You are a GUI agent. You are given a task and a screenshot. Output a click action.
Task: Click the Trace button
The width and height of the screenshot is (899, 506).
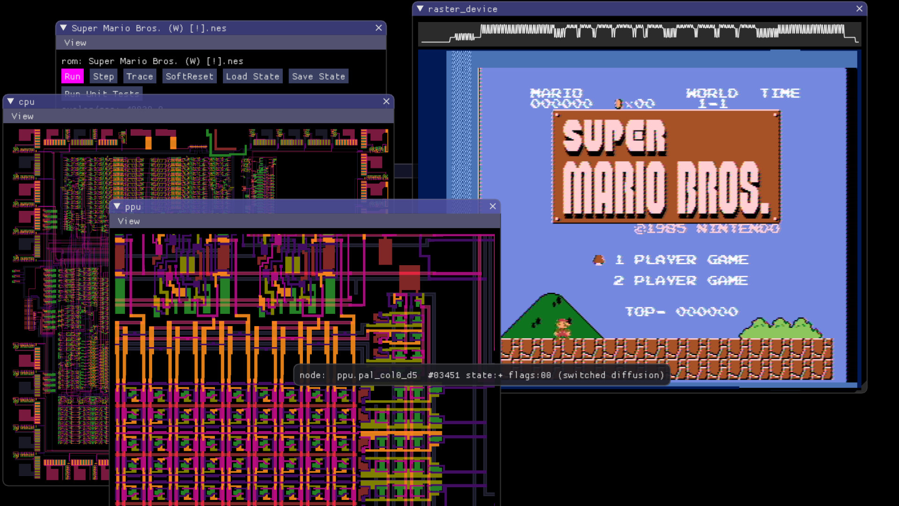[x=140, y=76]
